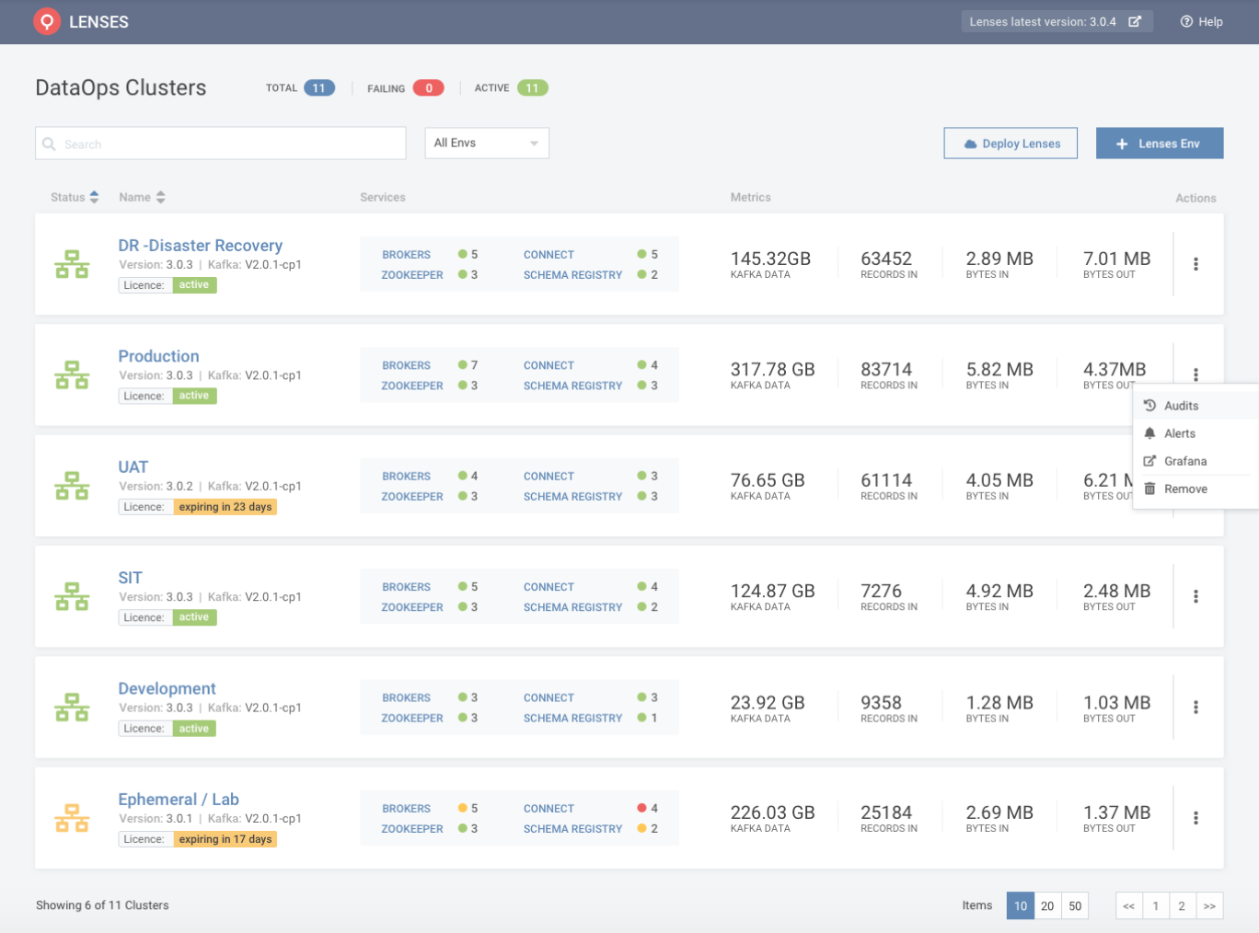Click the DR -Disaster Recovery cluster status icon
1259x933 pixels.
coord(72,264)
